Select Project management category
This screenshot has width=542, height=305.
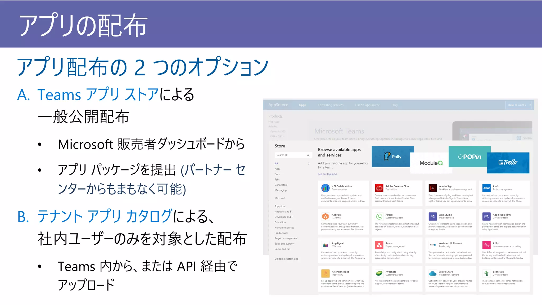[286, 238]
